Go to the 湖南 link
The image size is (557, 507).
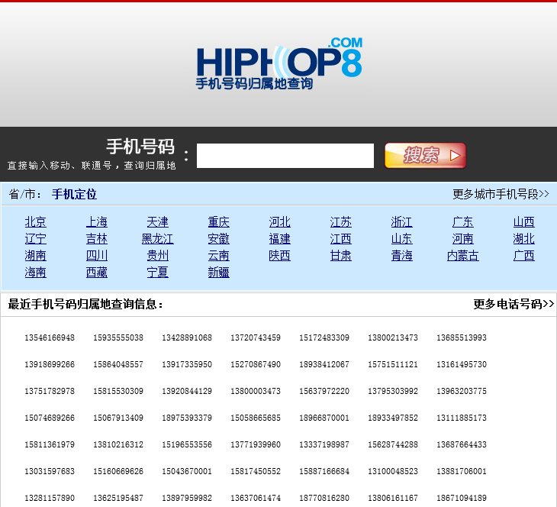point(36,255)
